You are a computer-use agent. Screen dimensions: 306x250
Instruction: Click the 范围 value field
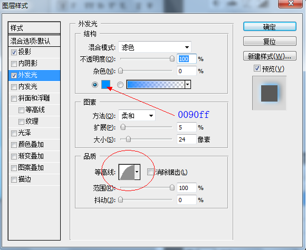(x=187, y=188)
